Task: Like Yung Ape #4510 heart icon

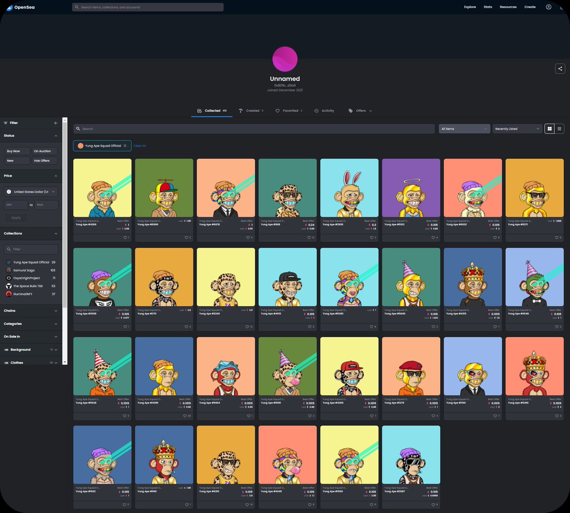Action: (x=311, y=327)
